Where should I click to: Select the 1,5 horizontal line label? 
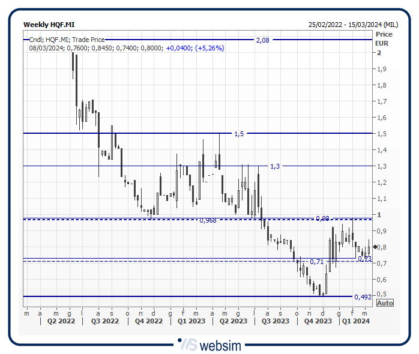coord(239,134)
